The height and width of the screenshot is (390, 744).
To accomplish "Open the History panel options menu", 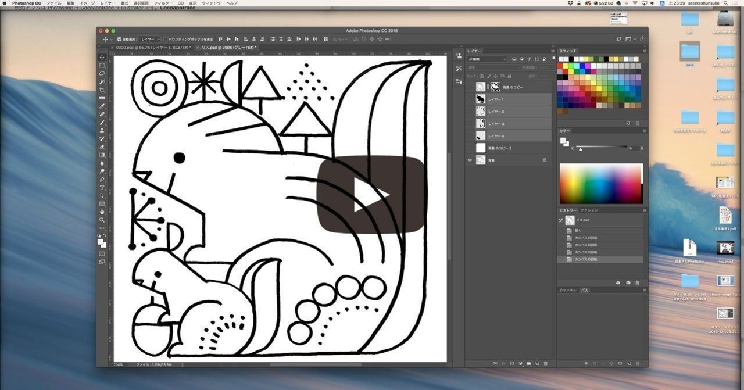I will click(644, 210).
